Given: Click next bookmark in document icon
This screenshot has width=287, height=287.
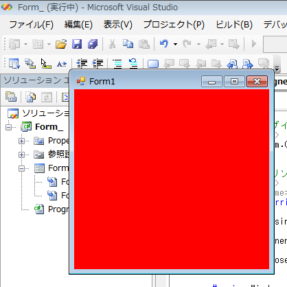Looking at the screenshot, I should pyautogui.click(x=248, y=63).
